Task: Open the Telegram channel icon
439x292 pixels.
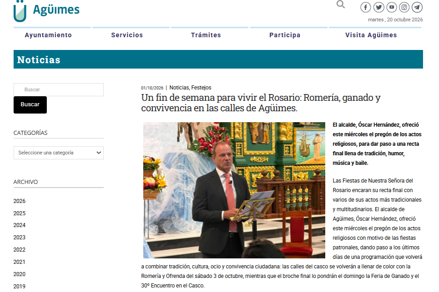Action: pyautogui.click(x=417, y=7)
